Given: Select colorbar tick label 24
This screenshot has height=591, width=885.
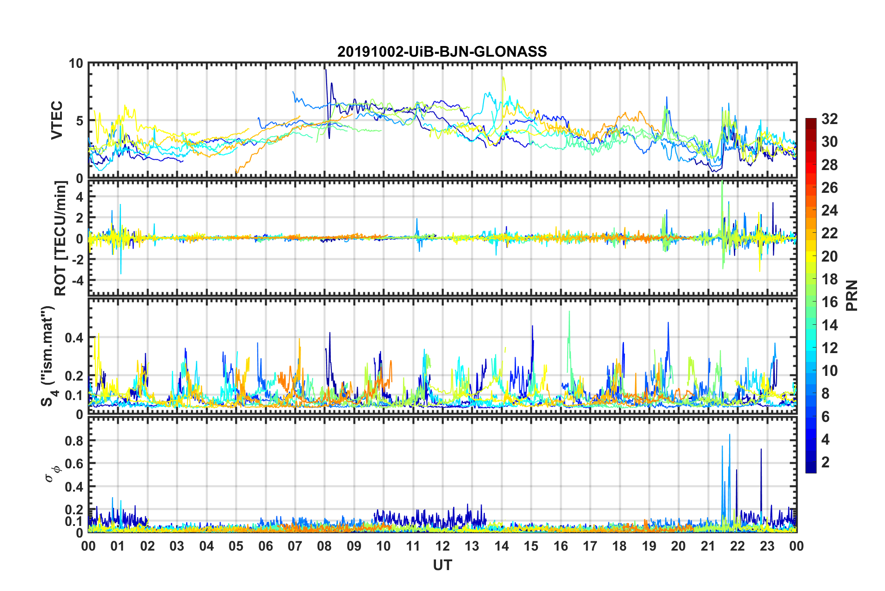Looking at the screenshot, I should coord(829,210).
